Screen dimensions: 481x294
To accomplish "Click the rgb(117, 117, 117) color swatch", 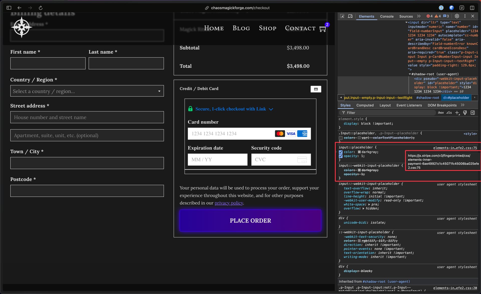I will [359, 241].
